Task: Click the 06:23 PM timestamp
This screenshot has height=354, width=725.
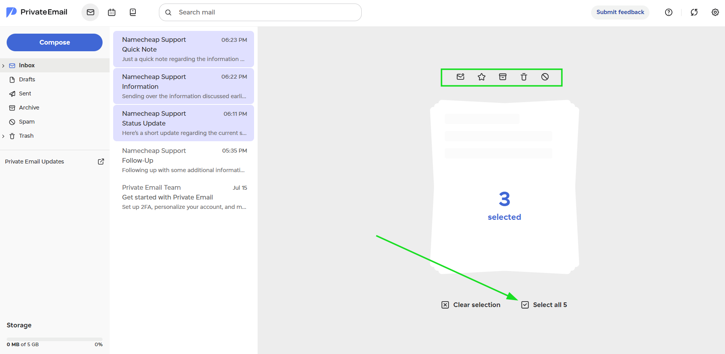Action: 234,40
